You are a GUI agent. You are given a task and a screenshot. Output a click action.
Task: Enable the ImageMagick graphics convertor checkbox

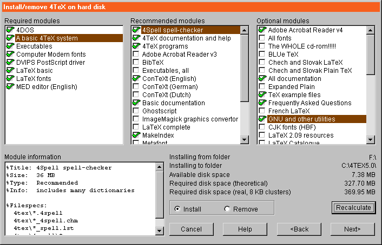[x=136, y=119]
